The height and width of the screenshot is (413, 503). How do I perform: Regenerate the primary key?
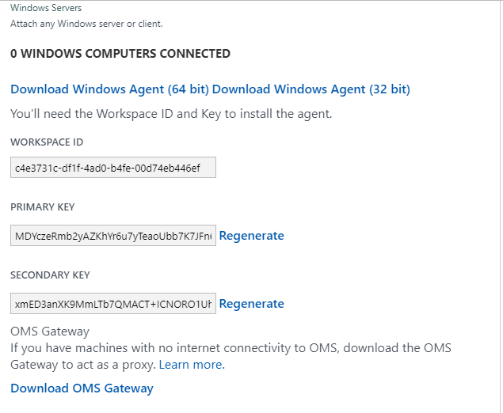tap(252, 236)
